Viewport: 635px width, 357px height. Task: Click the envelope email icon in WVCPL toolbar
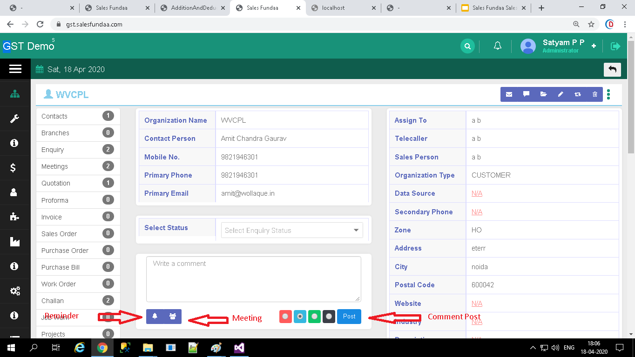tap(509, 94)
